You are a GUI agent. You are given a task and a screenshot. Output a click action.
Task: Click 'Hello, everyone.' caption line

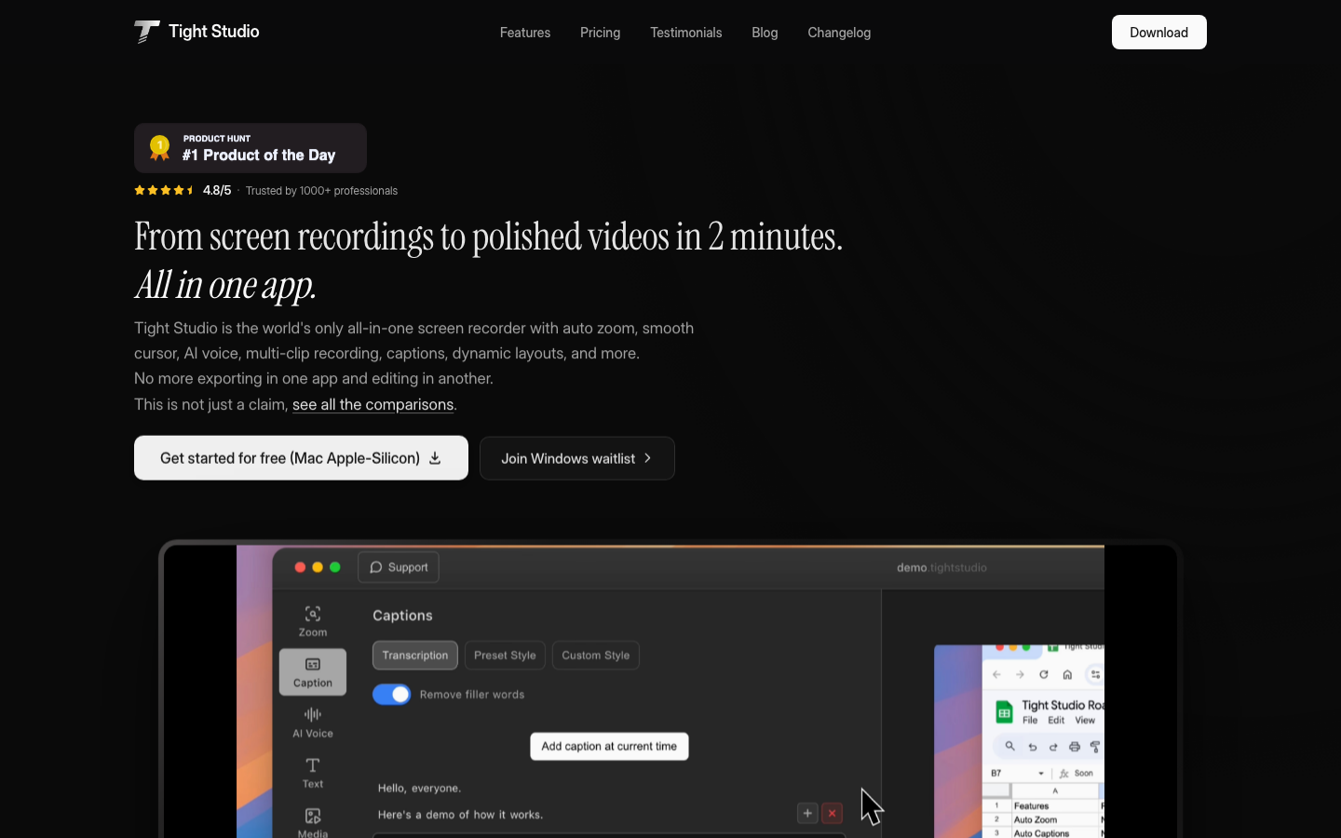[420, 788]
